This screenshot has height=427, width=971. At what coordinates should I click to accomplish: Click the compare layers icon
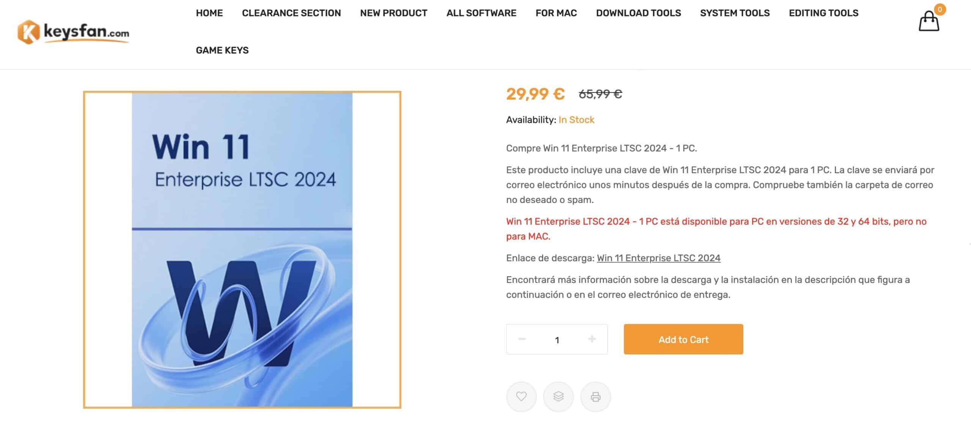[x=558, y=396]
